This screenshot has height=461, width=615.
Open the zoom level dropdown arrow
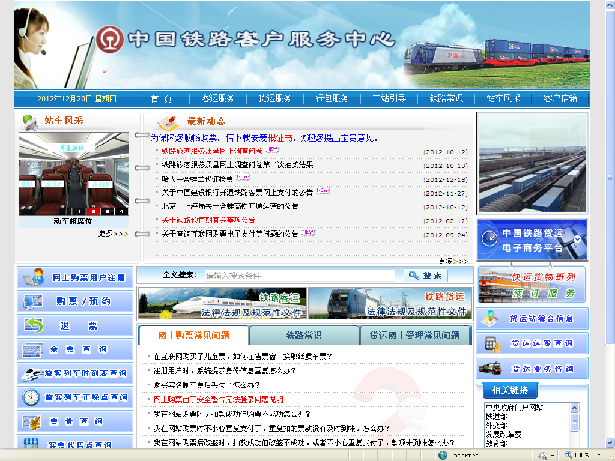(599, 455)
